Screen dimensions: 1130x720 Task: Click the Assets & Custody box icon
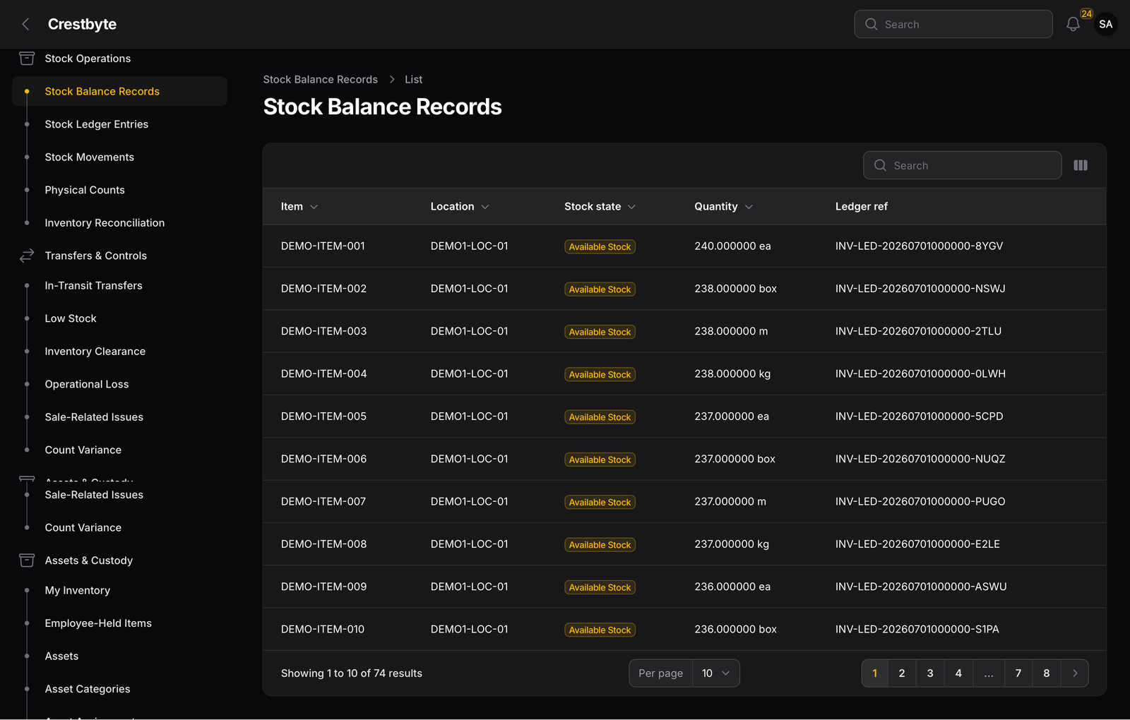coord(27,560)
